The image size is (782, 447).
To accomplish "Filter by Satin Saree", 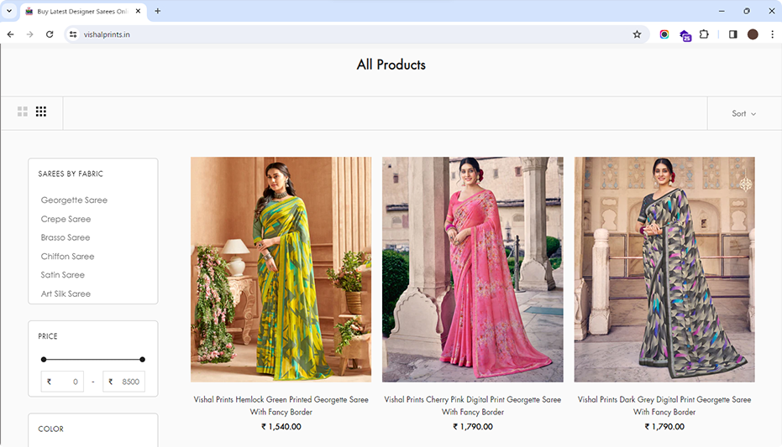I will (x=63, y=275).
